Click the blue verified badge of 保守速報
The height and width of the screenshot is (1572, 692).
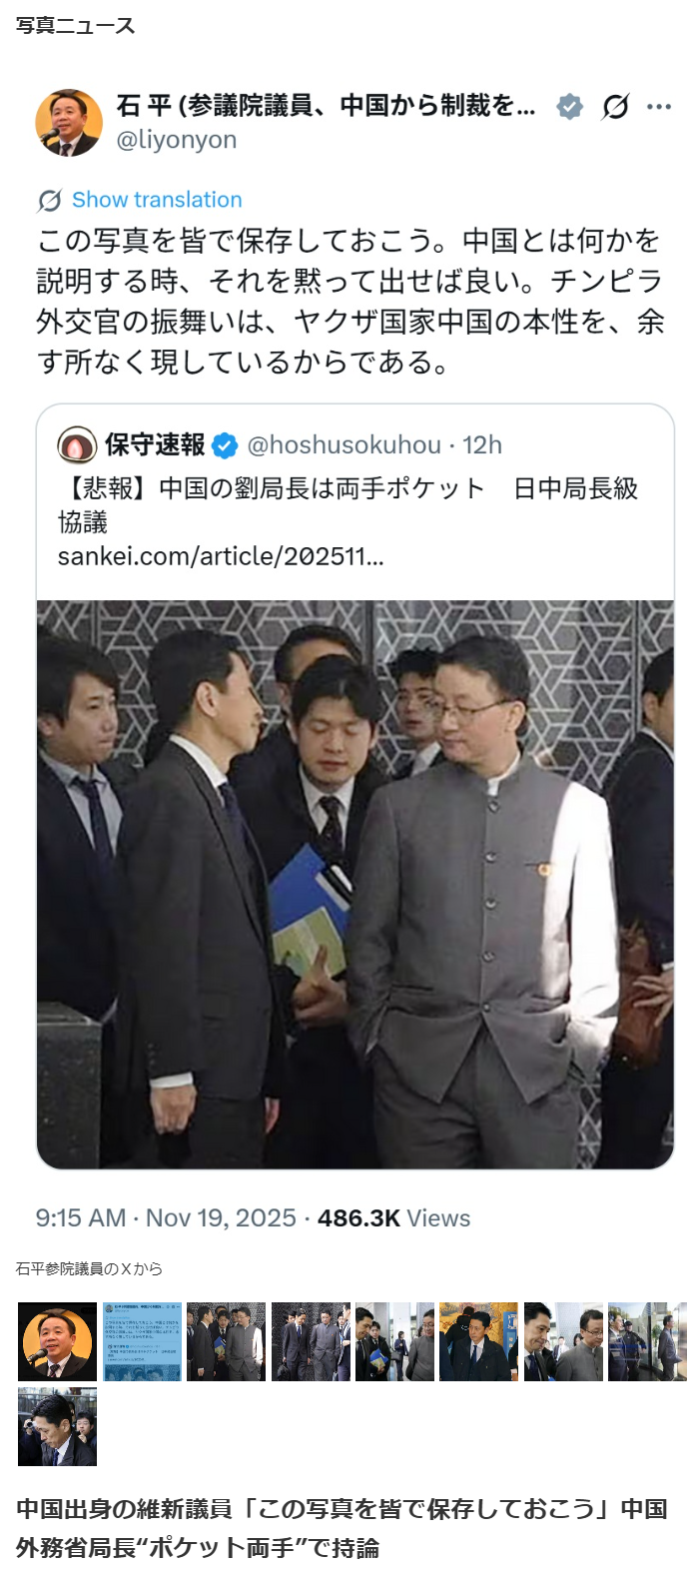pos(226,445)
